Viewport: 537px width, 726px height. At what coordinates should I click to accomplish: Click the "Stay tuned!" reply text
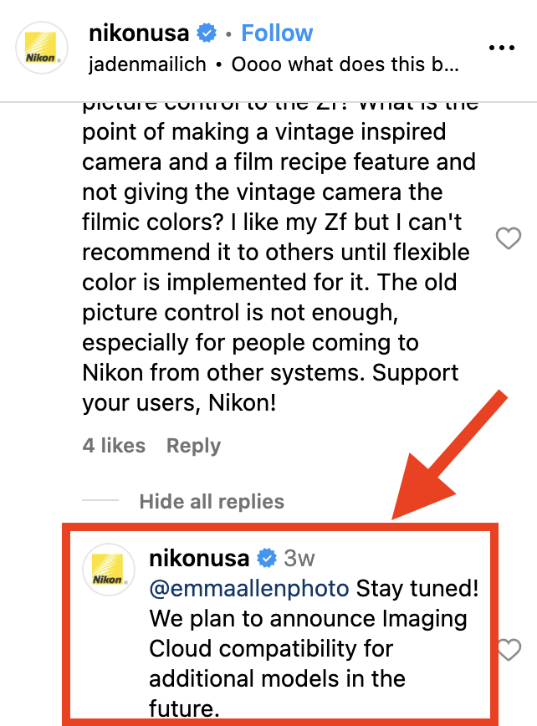(418, 588)
